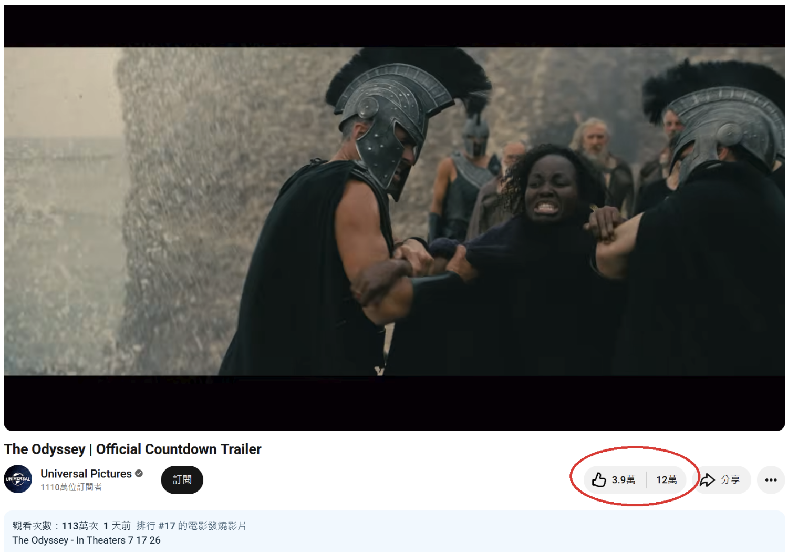Click the 3.9萬 like count
Viewport: 788px width, 552px height.
pos(623,479)
